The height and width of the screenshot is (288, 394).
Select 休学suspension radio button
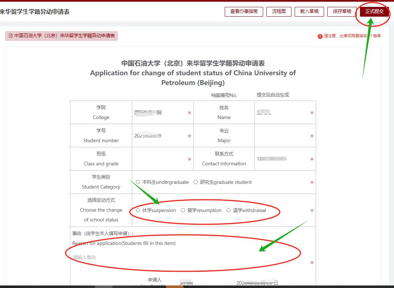click(x=138, y=210)
